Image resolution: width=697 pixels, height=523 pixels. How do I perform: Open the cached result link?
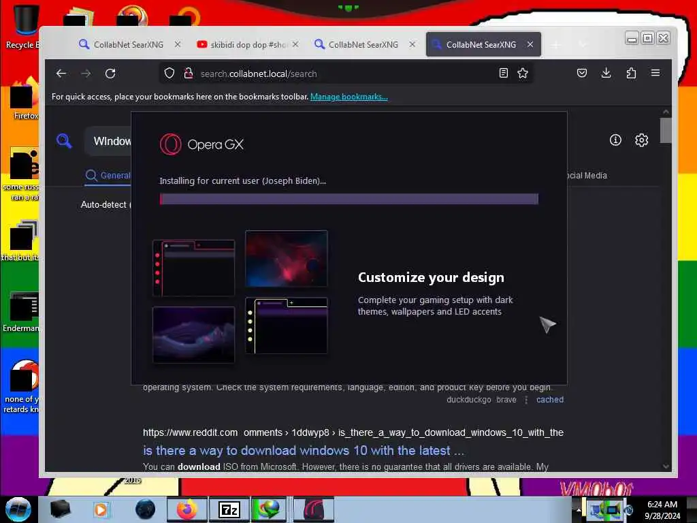(550, 399)
